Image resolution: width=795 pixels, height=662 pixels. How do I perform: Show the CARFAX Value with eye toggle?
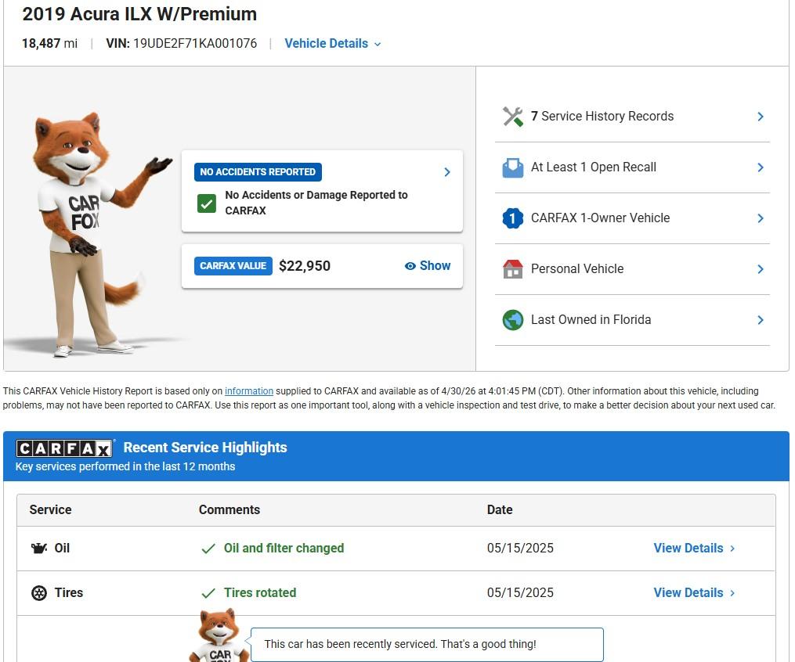pyautogui.click(x=428, y=266)
